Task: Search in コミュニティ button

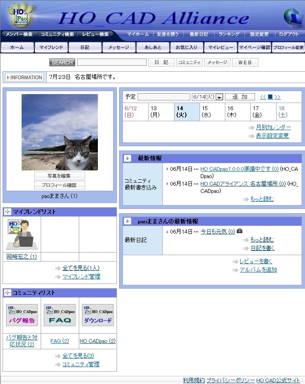Action: pyautogui.click(x=189, y=62)
